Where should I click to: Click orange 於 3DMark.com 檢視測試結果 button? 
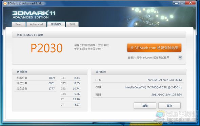click(154, 48)
